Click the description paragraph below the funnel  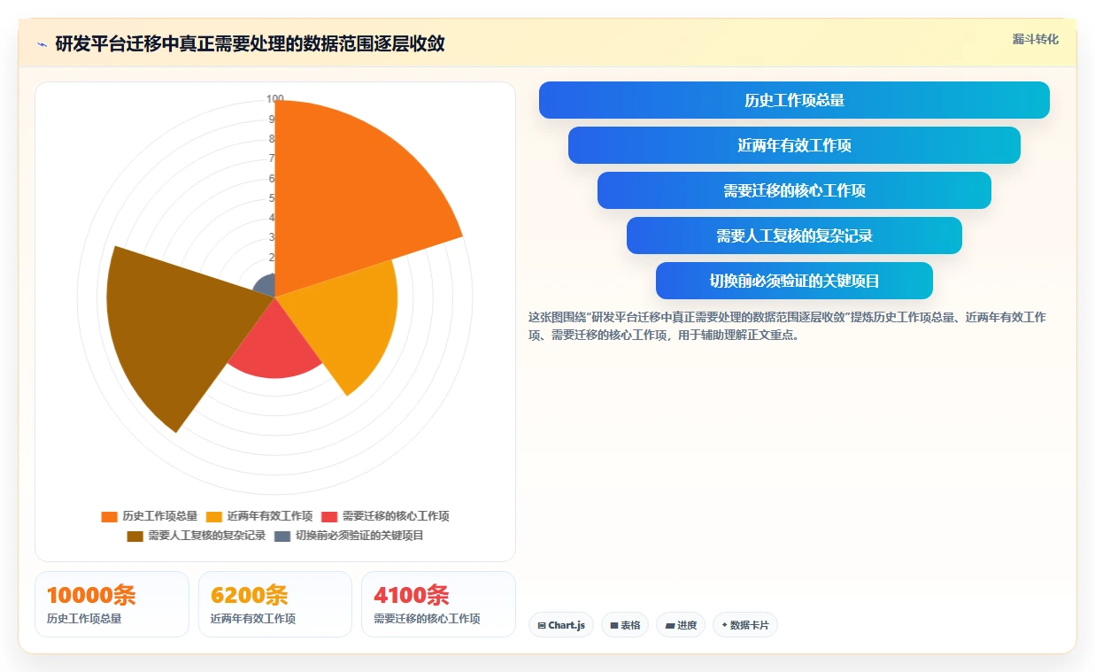[788, 326]
